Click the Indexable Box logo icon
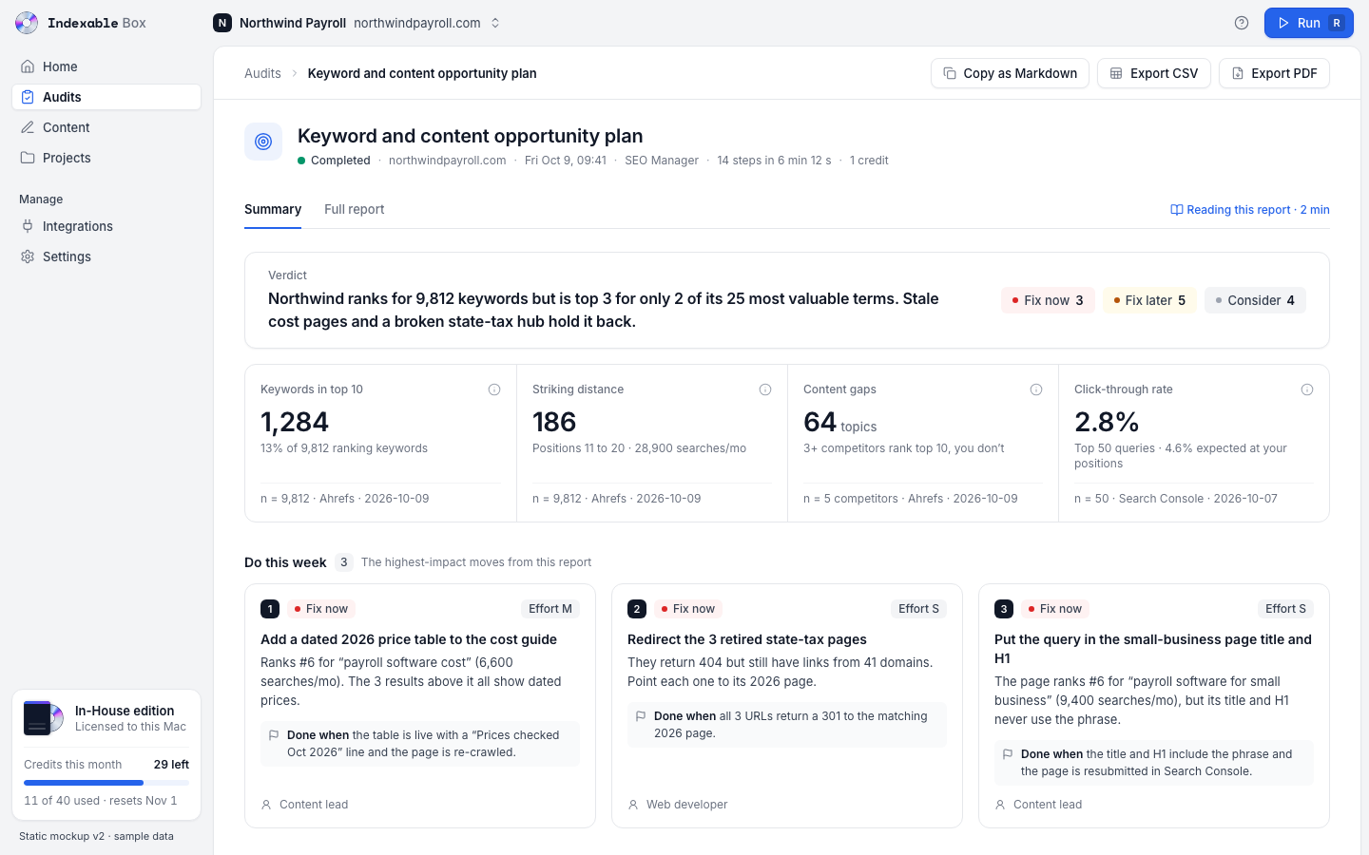The width and height of the screenshot is (1369, 855). pos(27,23)
